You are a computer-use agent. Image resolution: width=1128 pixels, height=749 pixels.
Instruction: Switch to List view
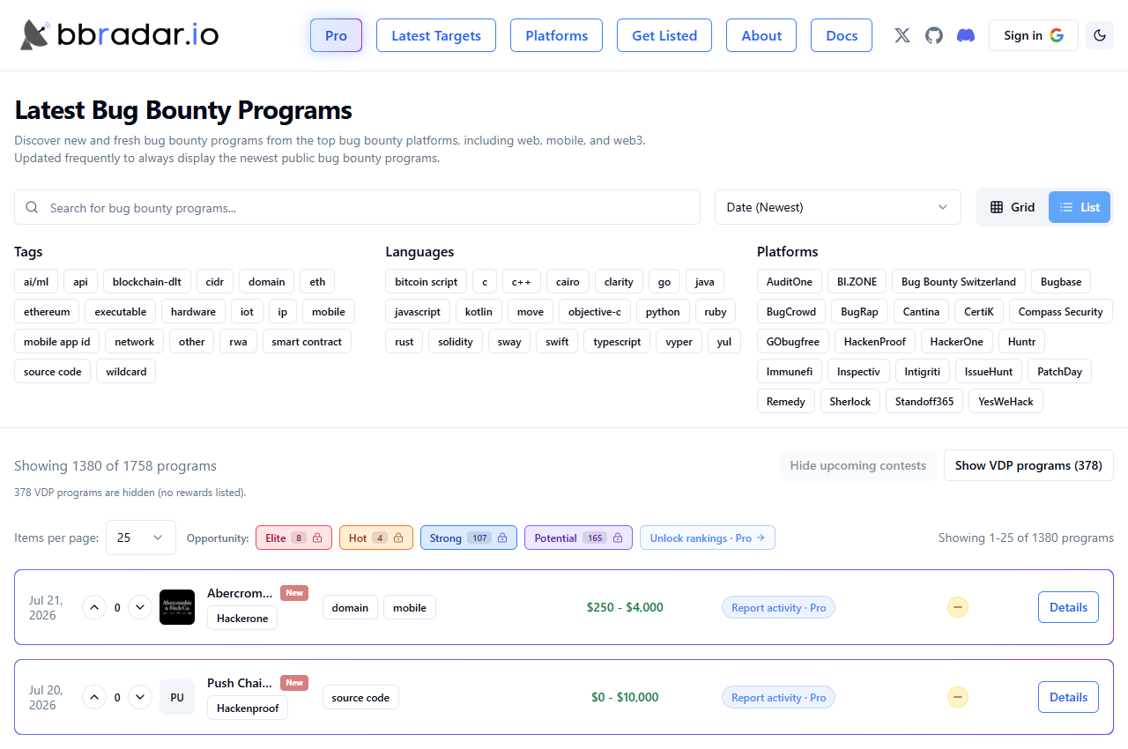pos(1080,207)
